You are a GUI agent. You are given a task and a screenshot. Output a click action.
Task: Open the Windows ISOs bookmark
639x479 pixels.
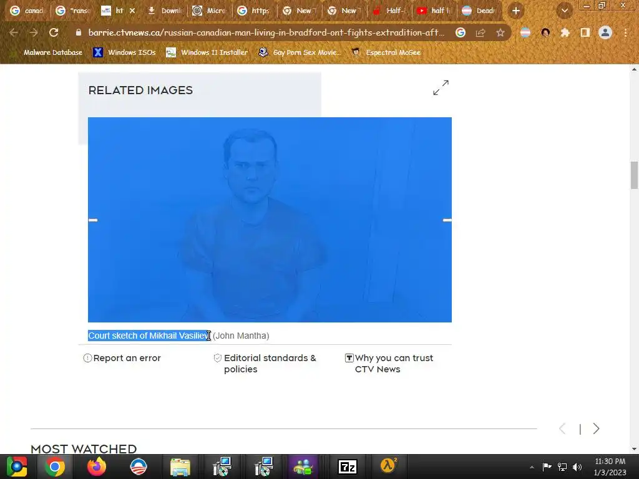pos(124,52)
